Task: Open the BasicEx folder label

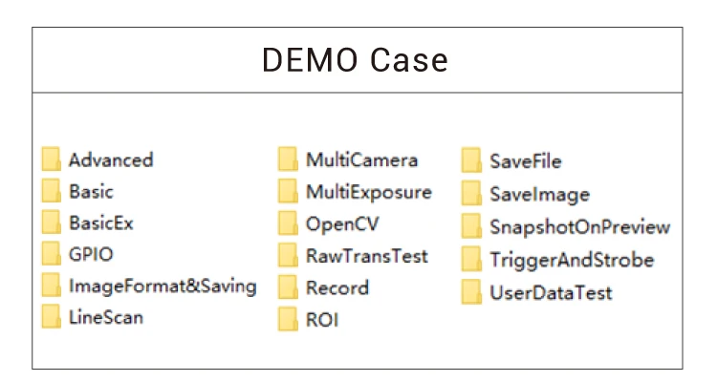Action: [100, 223]
